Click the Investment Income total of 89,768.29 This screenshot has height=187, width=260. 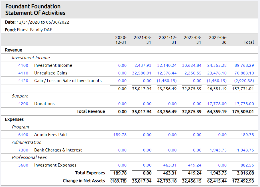coord(244,65)
